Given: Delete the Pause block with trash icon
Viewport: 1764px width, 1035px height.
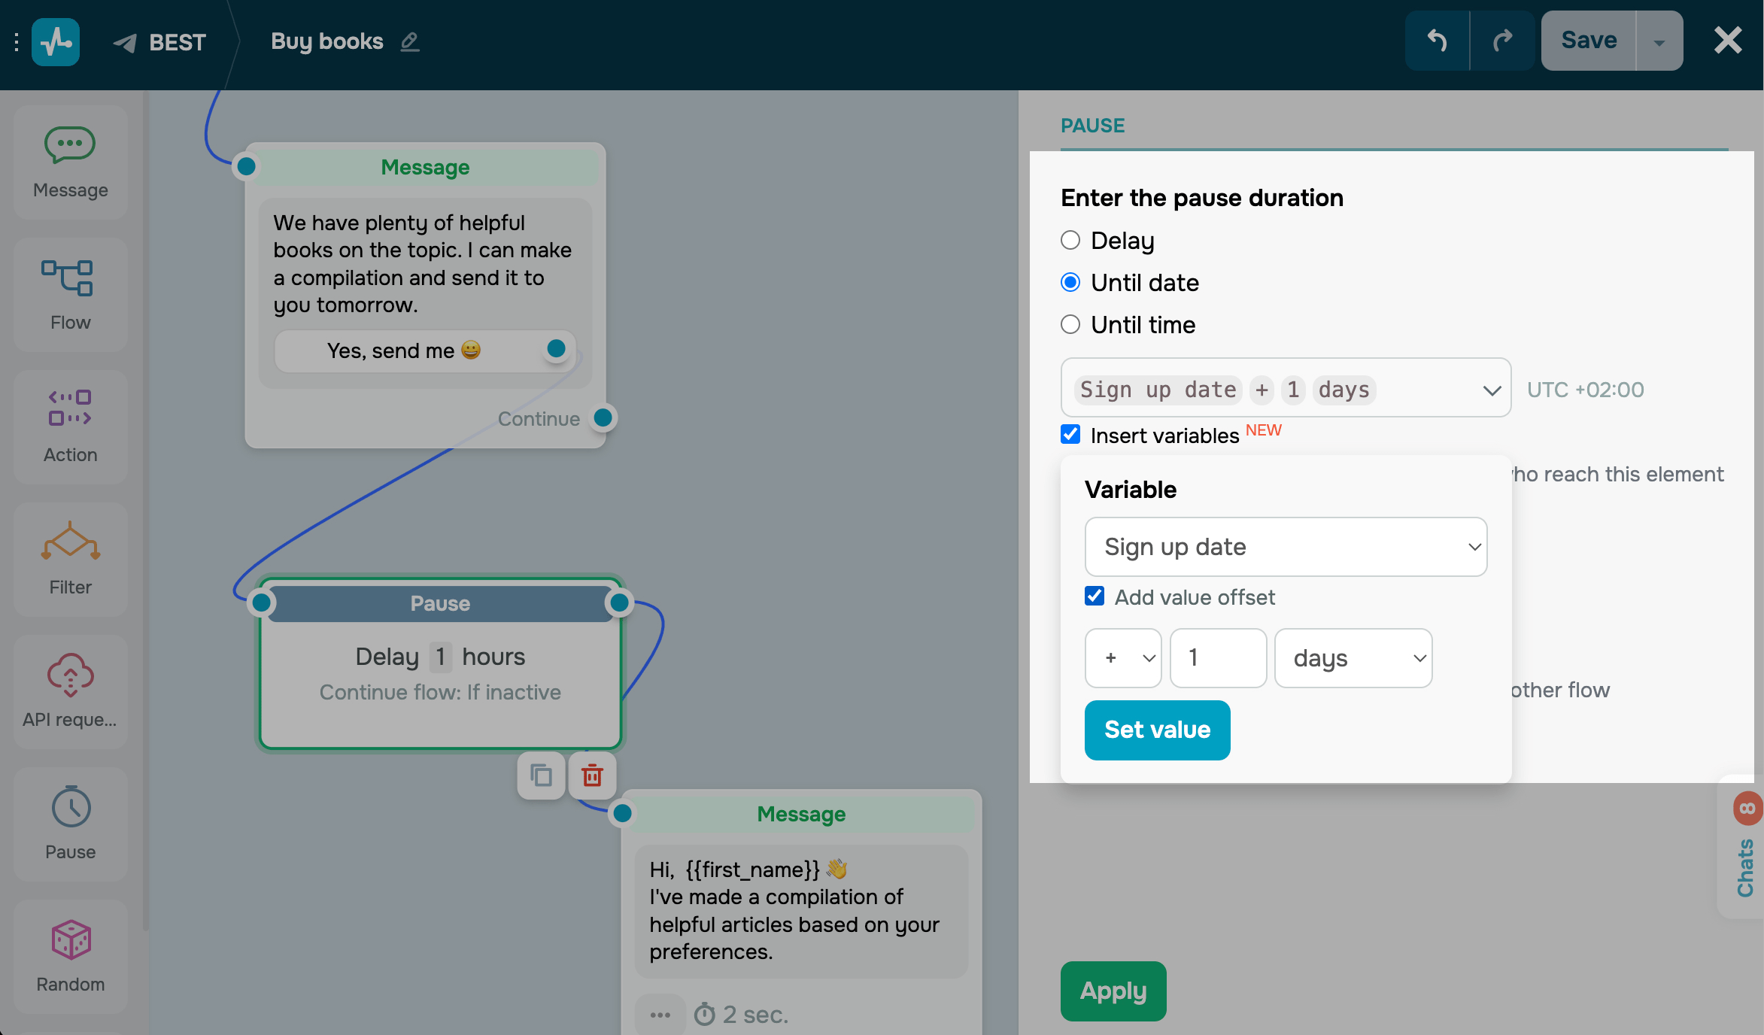Looking at the screenshot, I should pyautogui.click(x=592, y=775).
